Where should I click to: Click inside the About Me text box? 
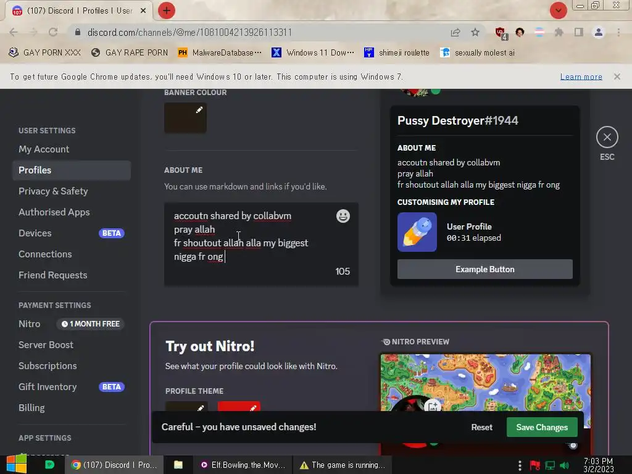(261, 244)
